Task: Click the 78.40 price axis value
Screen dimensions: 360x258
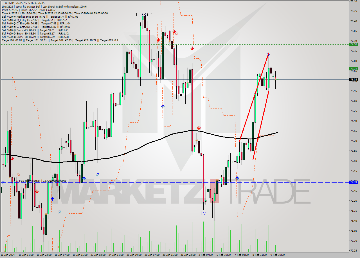Action: click(354, 21)
